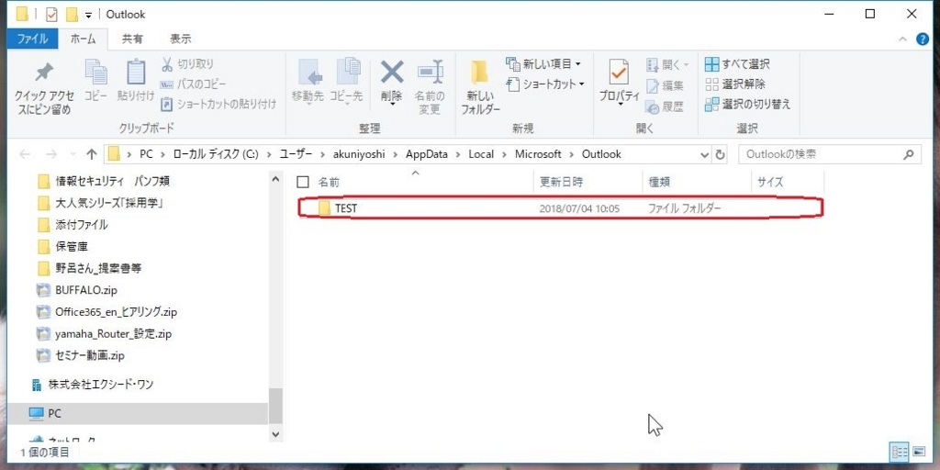The height and width of the screenshot is (470, 940).
Task: Select yamaha_Router_設定.zip in sidebar
Action: [105, 333]
